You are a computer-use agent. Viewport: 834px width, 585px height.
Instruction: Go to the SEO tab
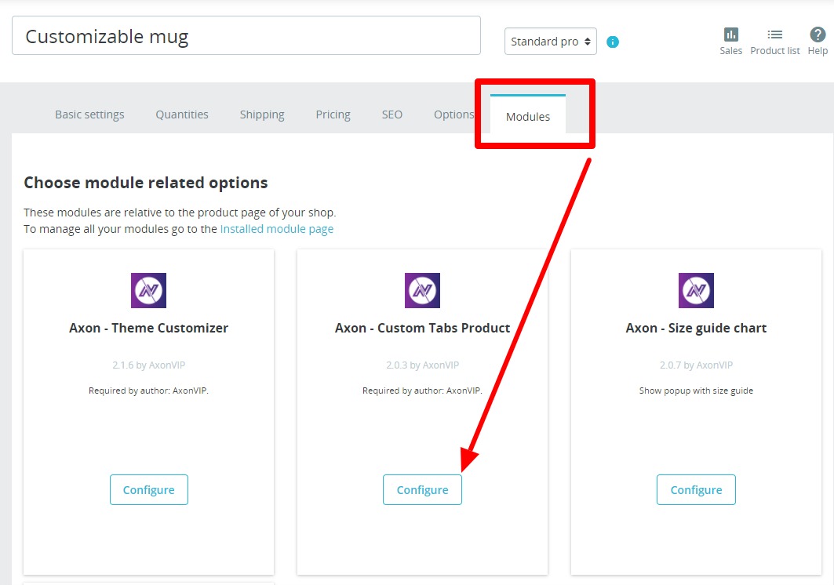tap(392, 114)
